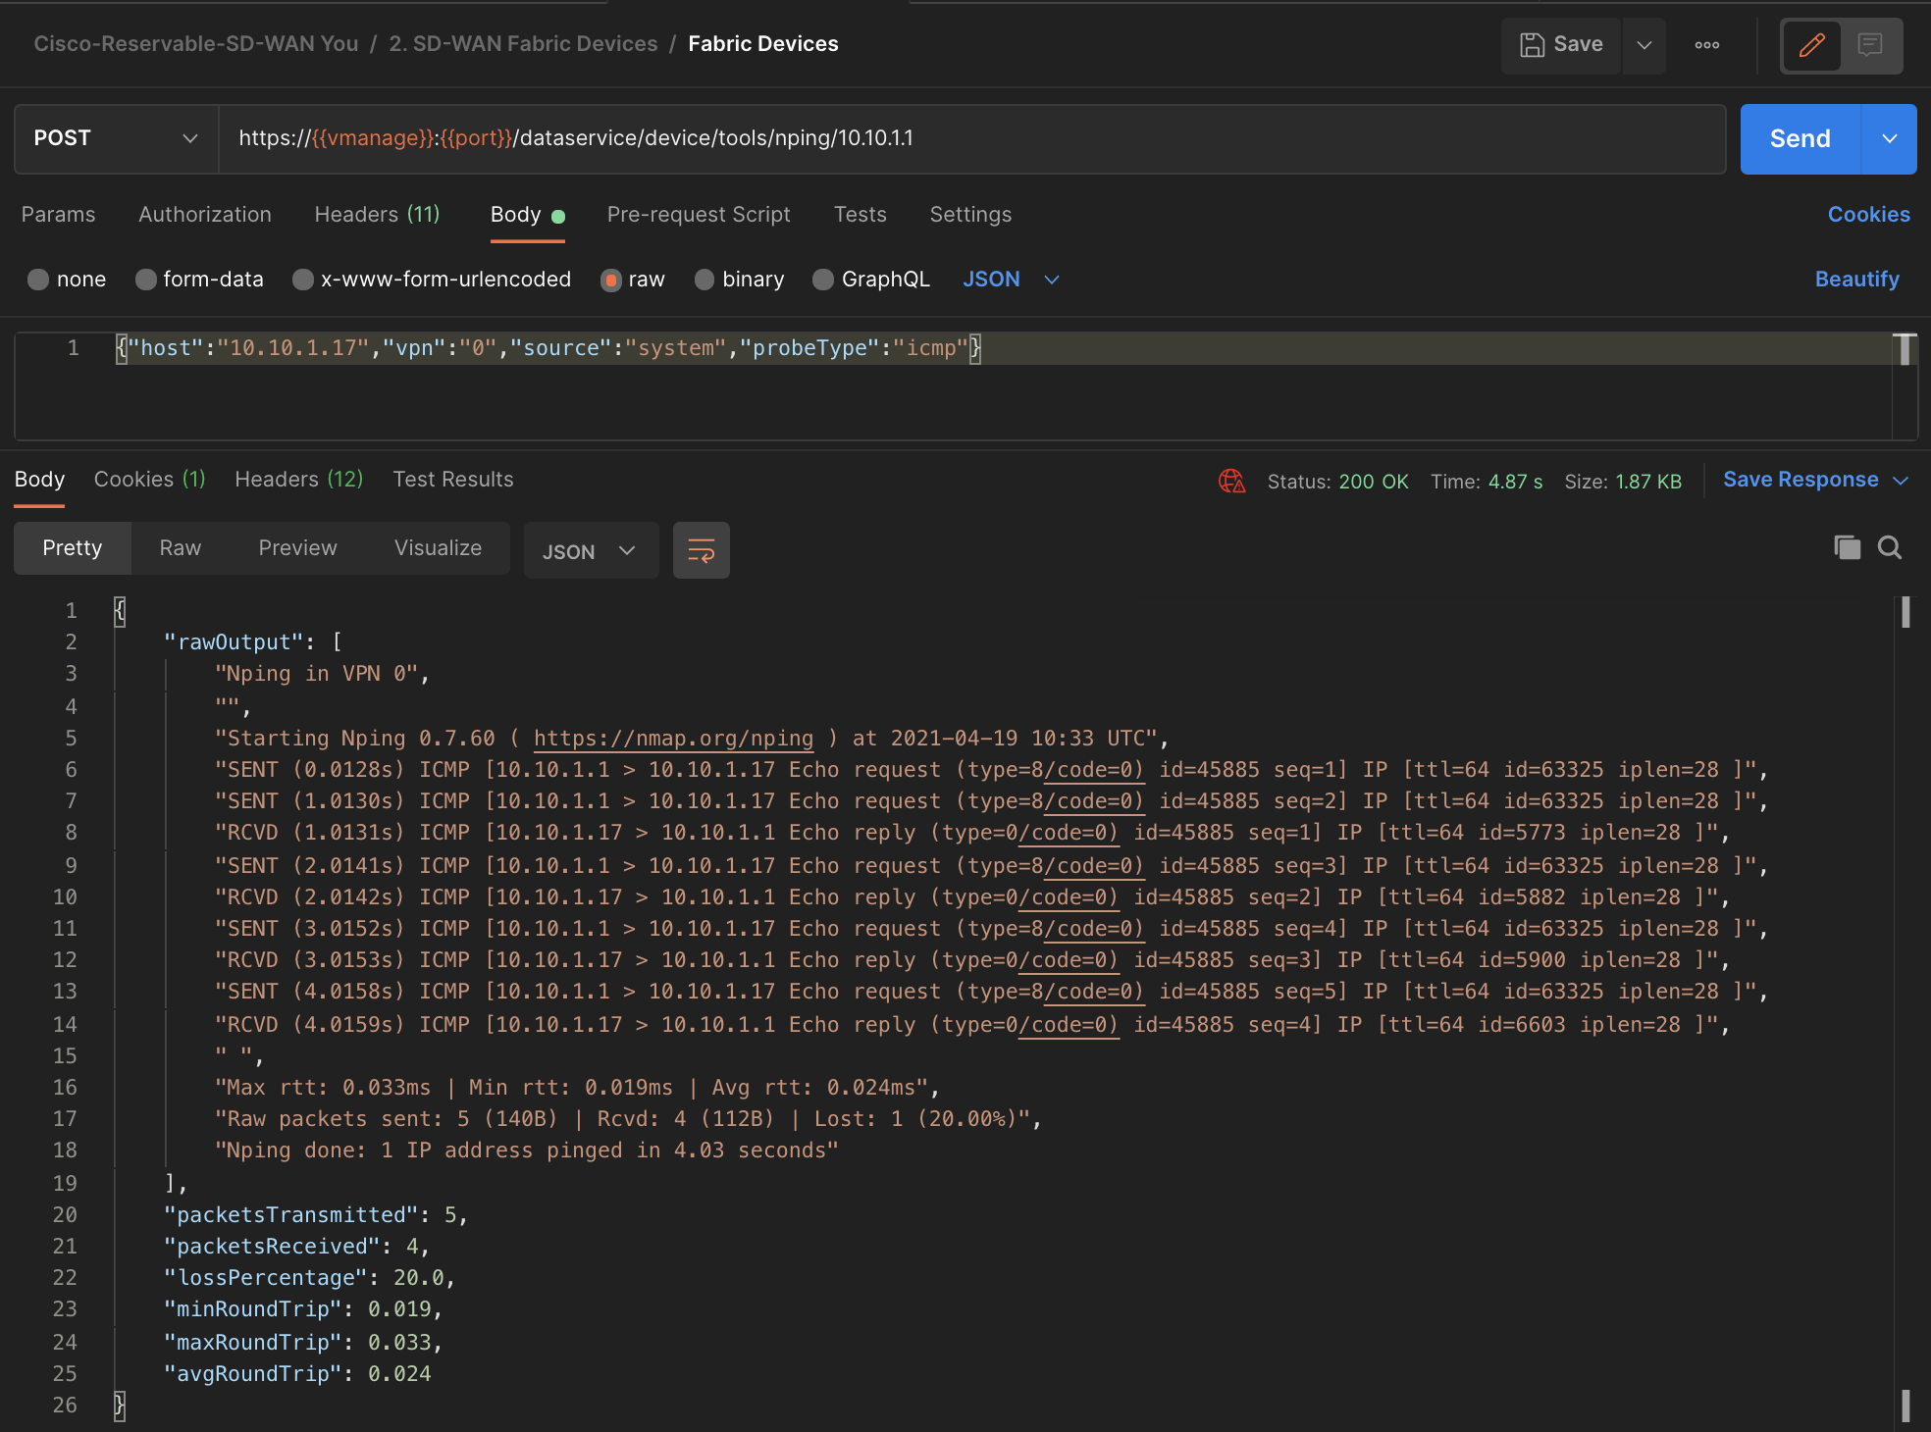
Task: Select form-data body type
Action: pyautogui.click(x=146, y=280)
